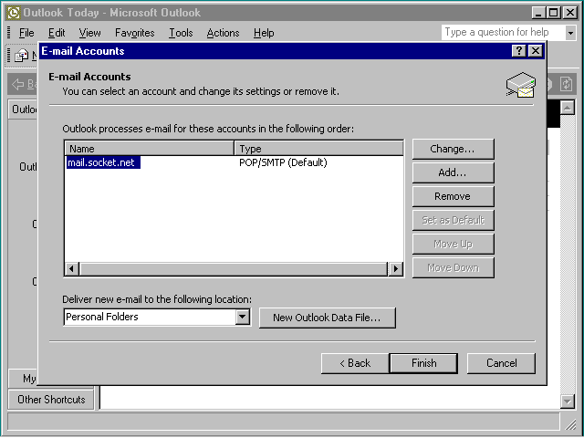Viewport: 584px width, 438px height.
Task: Click the Type a question for help box
Action: (503, 33)
